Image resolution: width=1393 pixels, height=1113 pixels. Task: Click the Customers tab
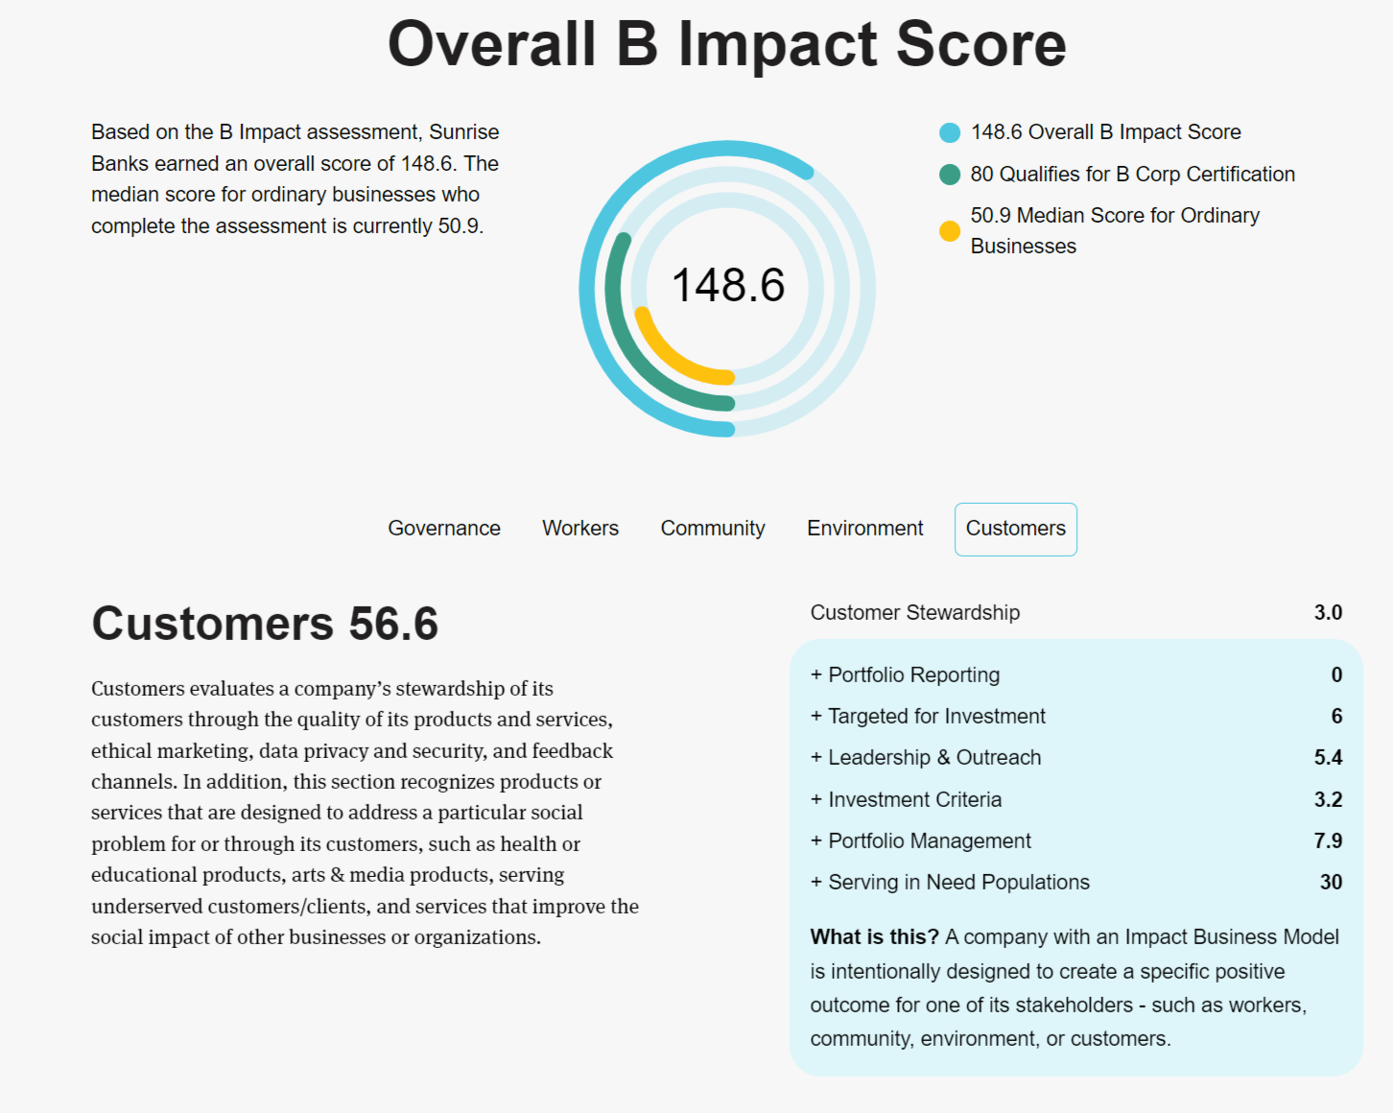click(x=1015, y=529)
